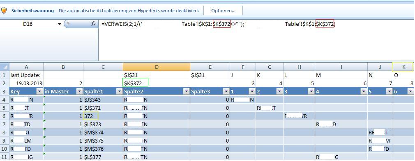Open the Spalte1 filter dropdown
The width and height of the screenshot is (415, 161).
[119, 92]
